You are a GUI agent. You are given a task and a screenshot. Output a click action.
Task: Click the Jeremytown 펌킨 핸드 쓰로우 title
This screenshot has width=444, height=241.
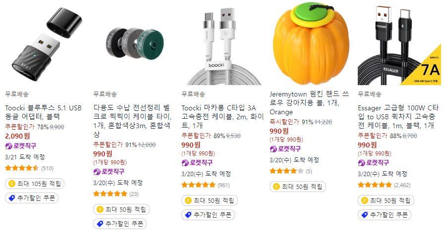[x=309, y=103]
